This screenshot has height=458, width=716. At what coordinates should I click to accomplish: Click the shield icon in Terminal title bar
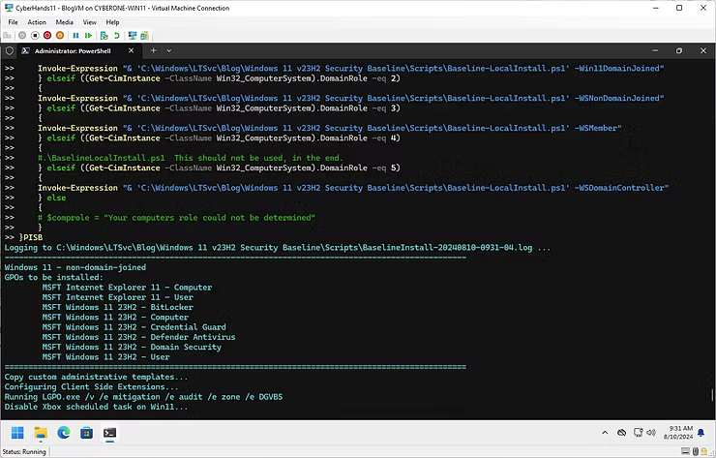9,50
